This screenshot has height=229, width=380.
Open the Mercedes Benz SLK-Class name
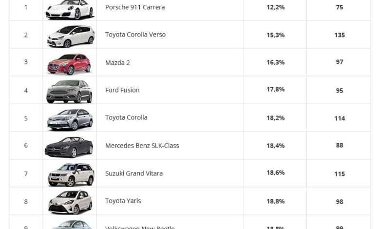pos(142,146)
